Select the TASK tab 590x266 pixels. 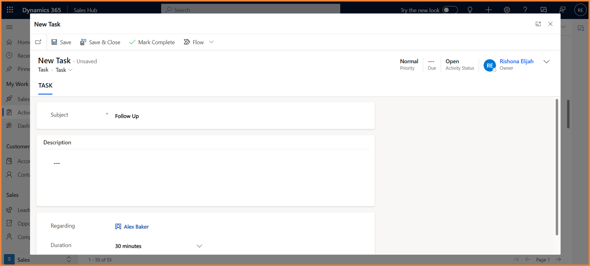(x=45, y=86)
